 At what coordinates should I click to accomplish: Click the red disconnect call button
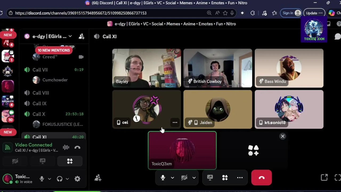pos(261,178)
